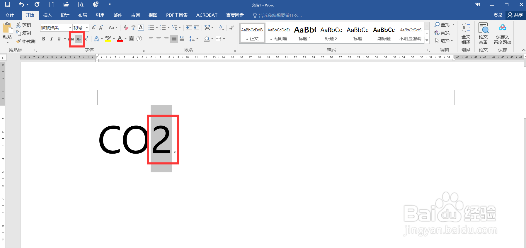Expand the font color dropdown arrow

pos(125,39)
